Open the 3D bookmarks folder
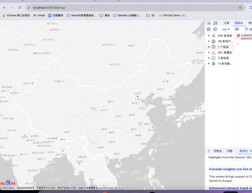The width and height of the screenshot is (252, 193). point(151,16)
